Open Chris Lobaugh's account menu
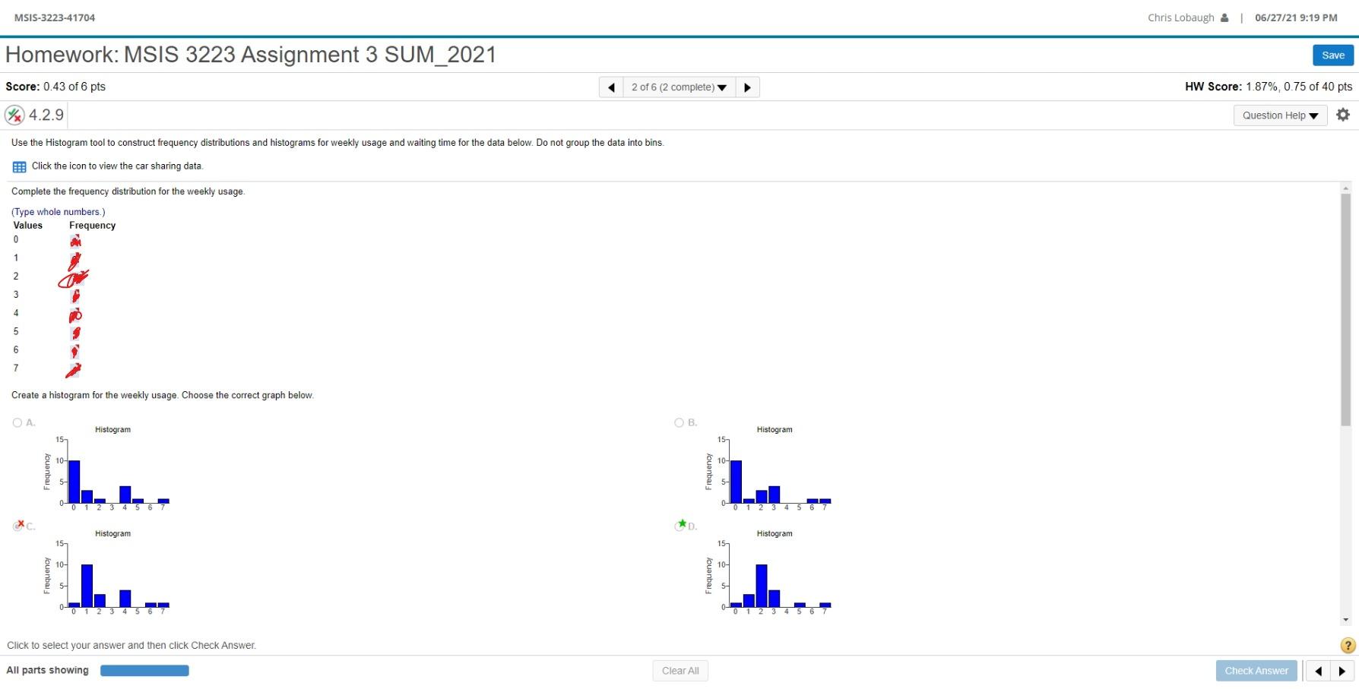The height and width of the screenshot is (689, 1359). click(x=1180, y=17)
